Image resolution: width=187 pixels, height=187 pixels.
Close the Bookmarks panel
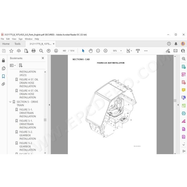[x=43, y=58]
